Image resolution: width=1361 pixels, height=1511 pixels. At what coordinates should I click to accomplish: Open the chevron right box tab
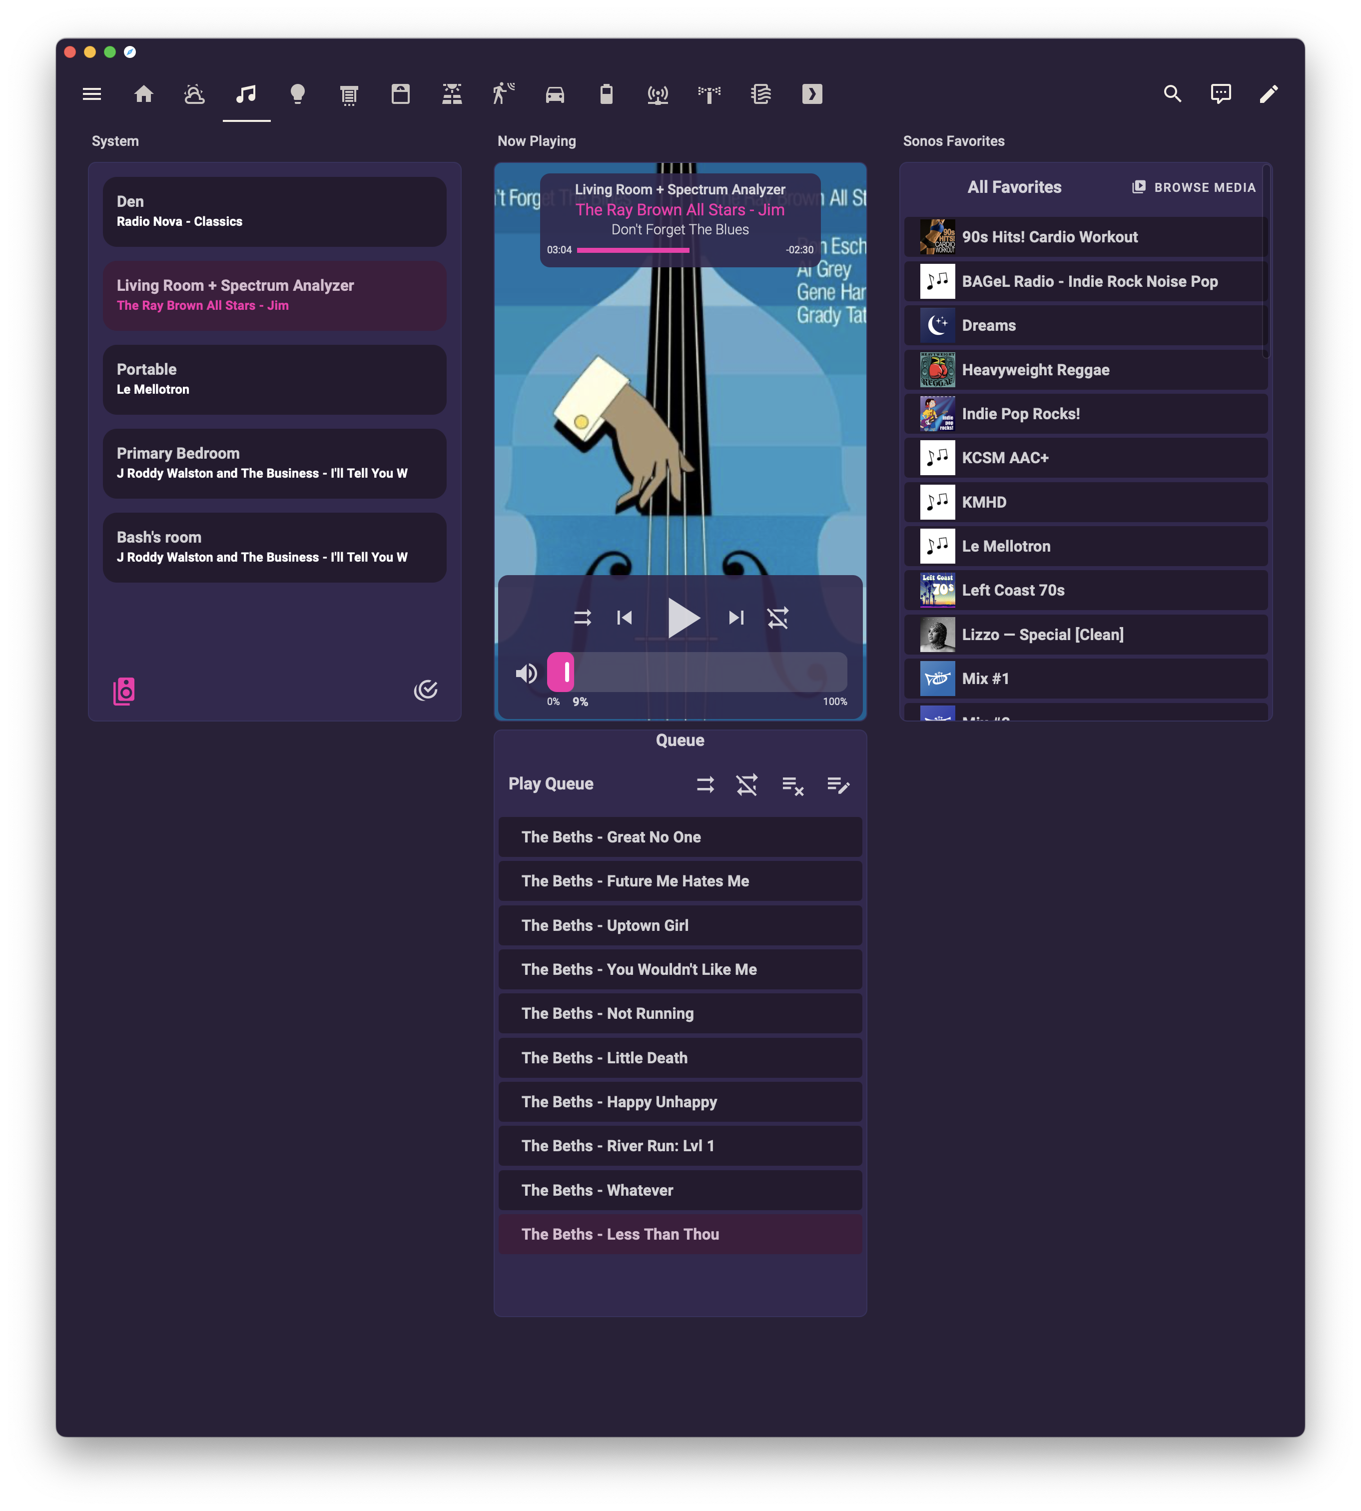tap(812, 94)
